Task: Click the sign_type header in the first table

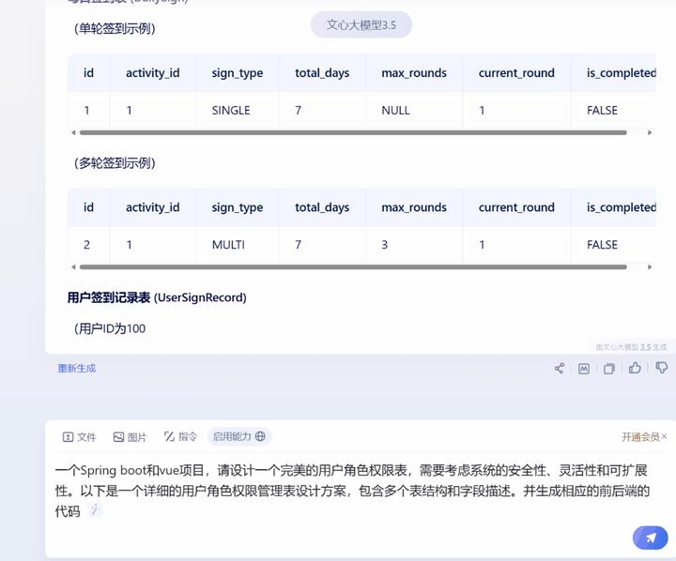Action: (x=238, y=73)
